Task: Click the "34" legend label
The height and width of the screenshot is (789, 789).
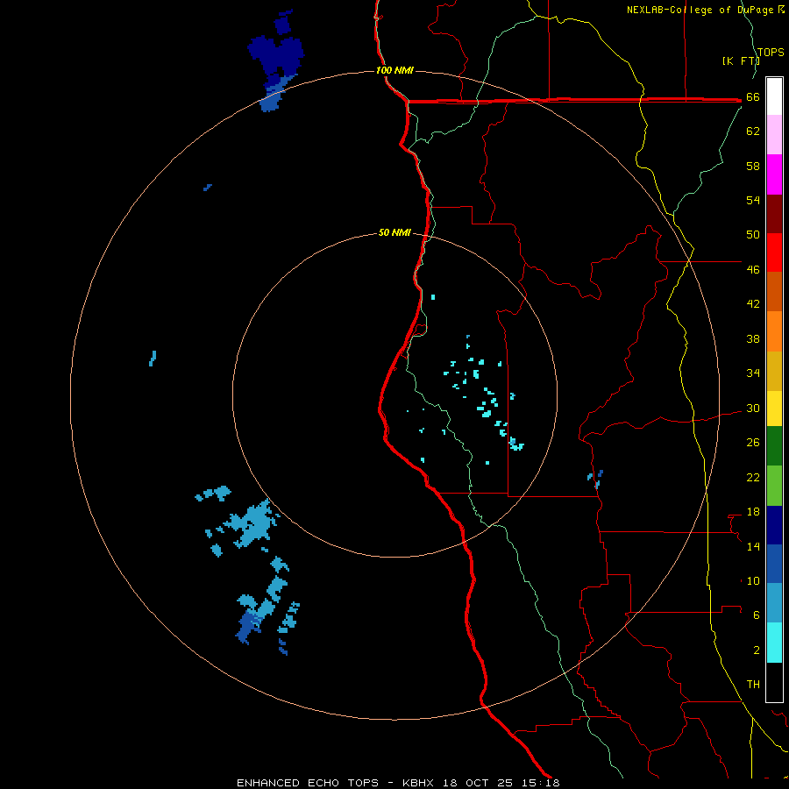Action: pyautogui.click(x=753, y=373)
